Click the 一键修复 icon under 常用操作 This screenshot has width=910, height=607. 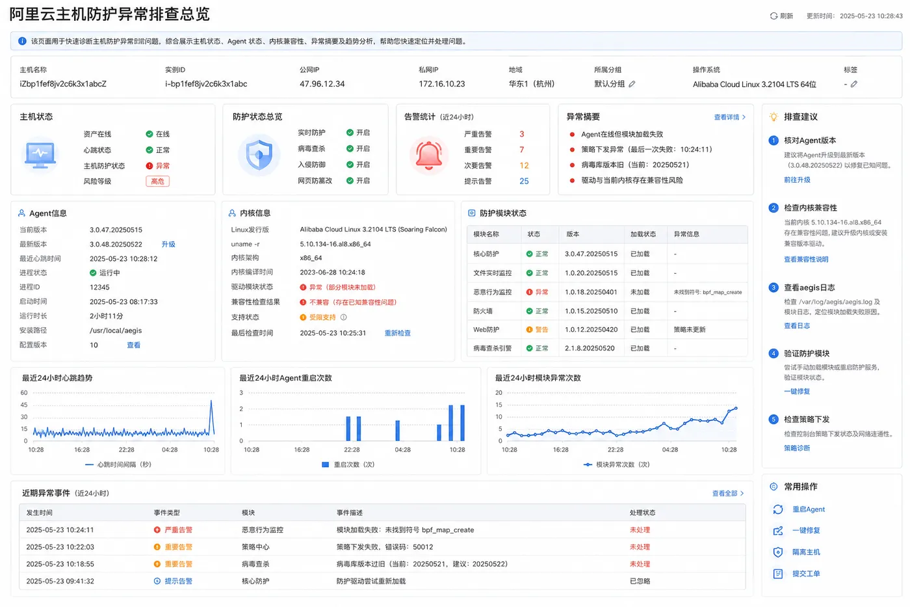tap(778, 531)
